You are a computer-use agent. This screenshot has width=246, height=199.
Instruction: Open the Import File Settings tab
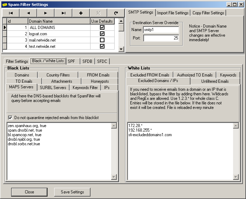pos(173,13)
